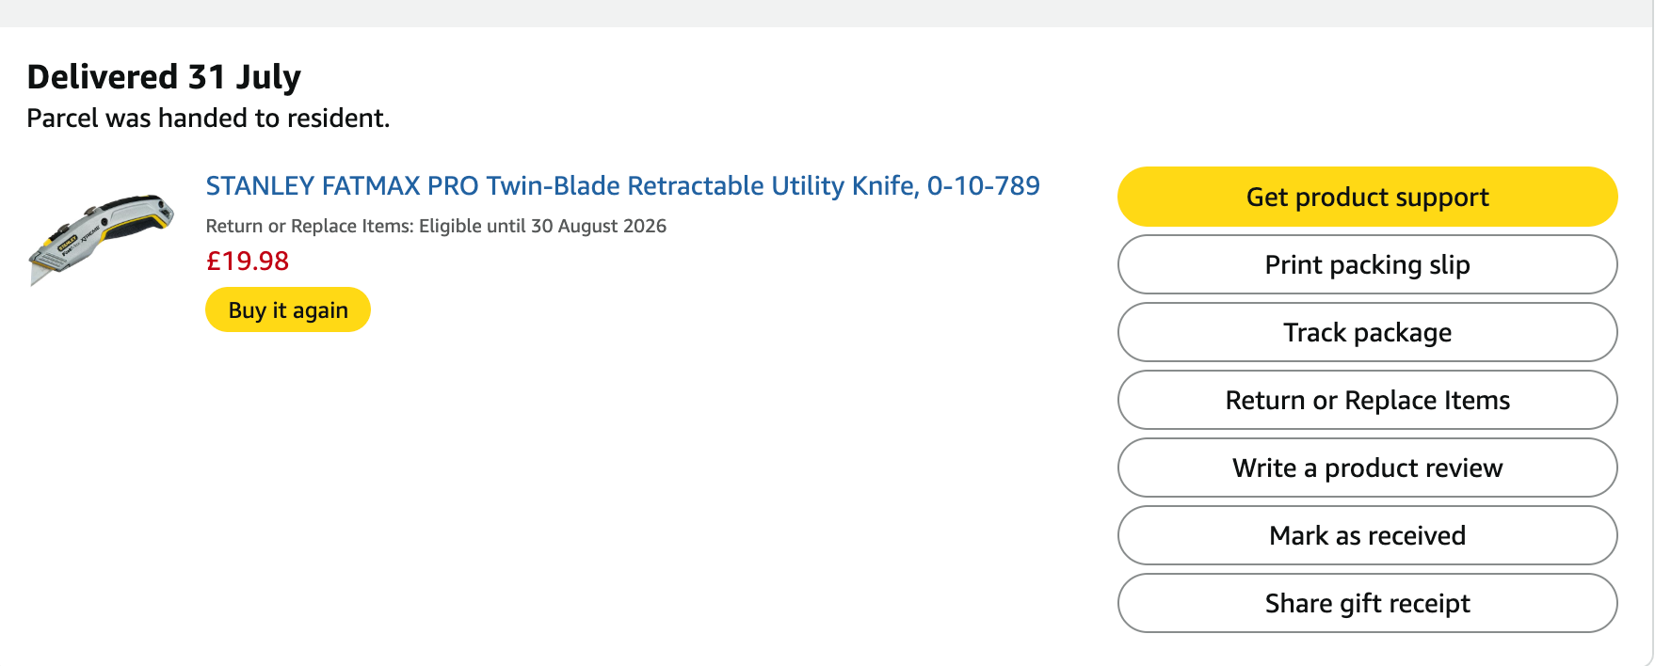Screen dimensions: 1655x666
Task: Click the Parcel was handed to resident text
Action: 208,119
